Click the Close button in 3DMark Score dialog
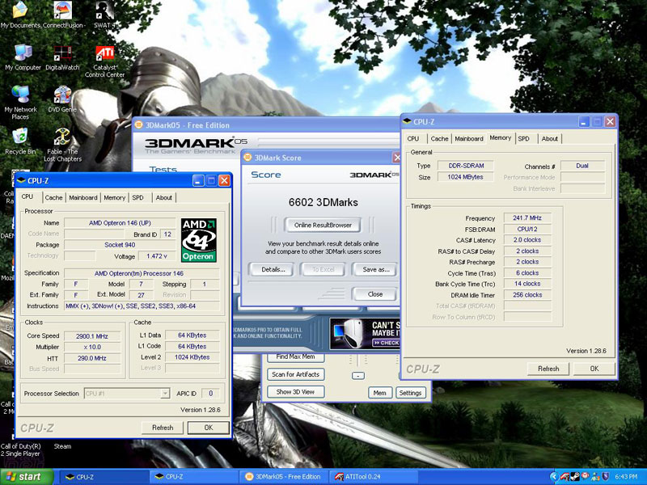The image size is (647, 485). 374,294
